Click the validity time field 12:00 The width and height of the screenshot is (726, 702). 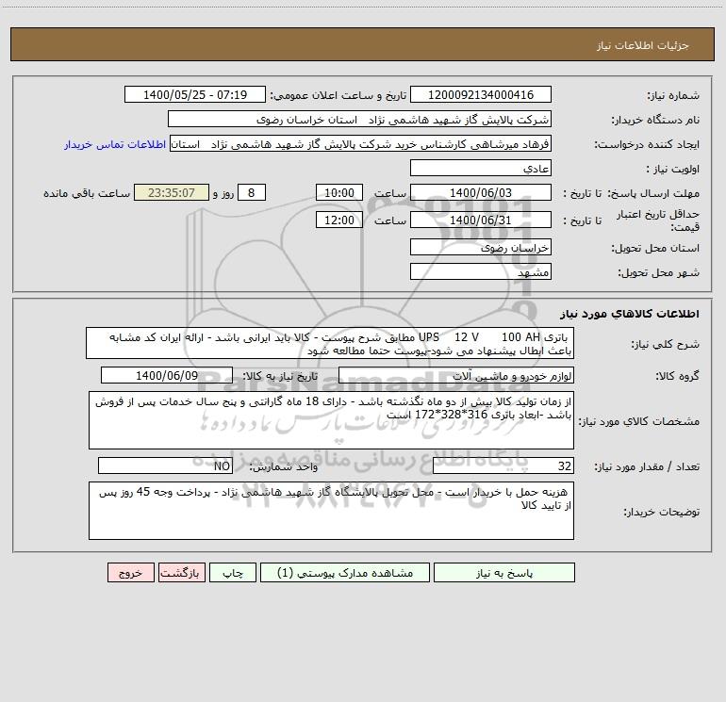tap(338, 220)
